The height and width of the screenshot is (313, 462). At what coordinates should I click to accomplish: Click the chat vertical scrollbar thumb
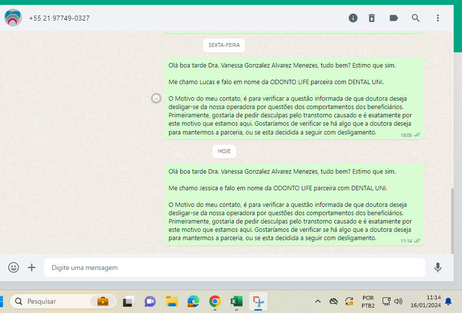[452, 221]
